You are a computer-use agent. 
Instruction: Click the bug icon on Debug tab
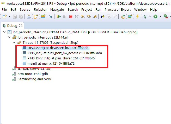tap(4, 26)
